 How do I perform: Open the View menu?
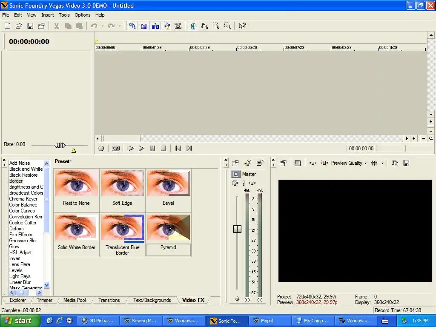[x=32, y=15]
